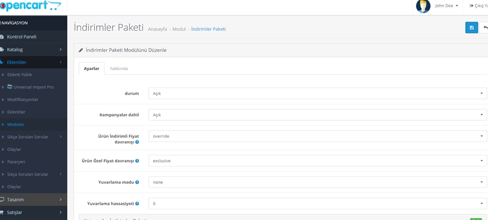Click the Tasarım monitor icon

point(2,200)
